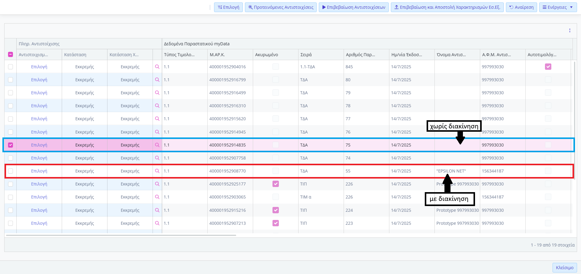Select row checkbox for MARK 400001952903065
Screen dimensions: 581x274
(x=11, y=197)
